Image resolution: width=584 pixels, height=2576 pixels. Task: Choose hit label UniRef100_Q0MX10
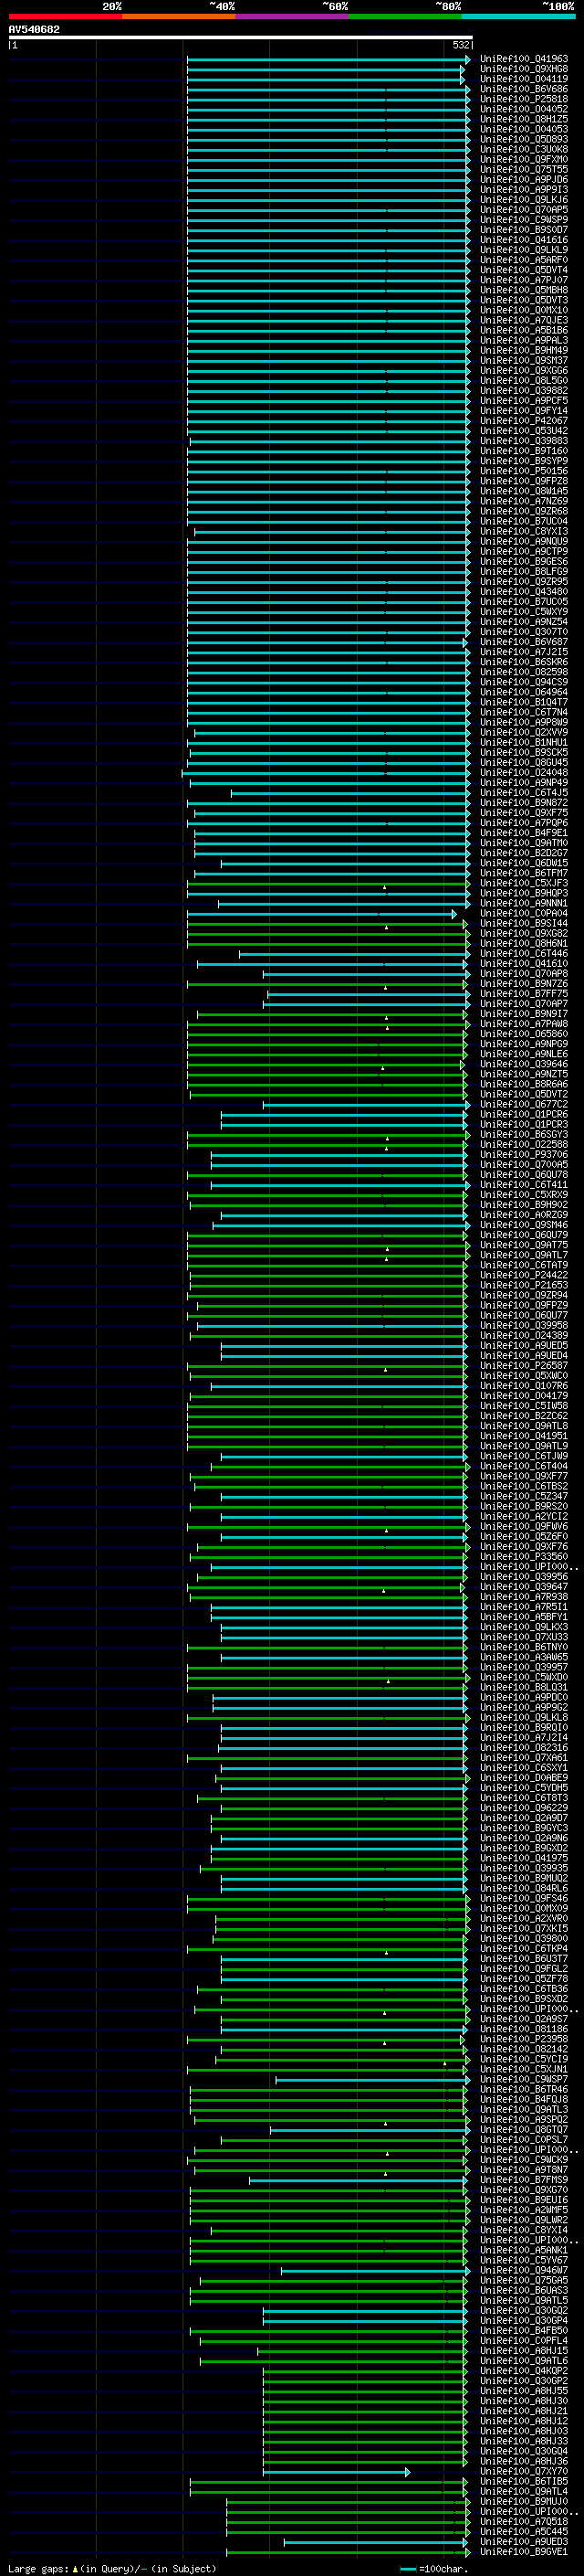pos(524,310)
